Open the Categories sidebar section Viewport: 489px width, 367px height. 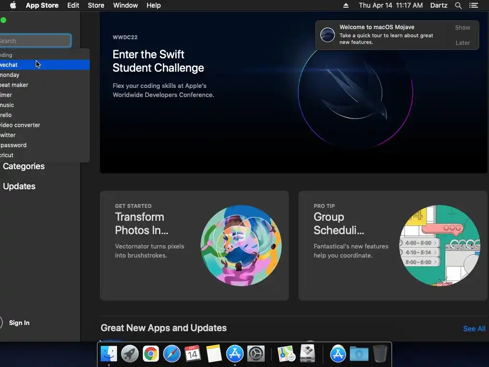tap(24, 166)
